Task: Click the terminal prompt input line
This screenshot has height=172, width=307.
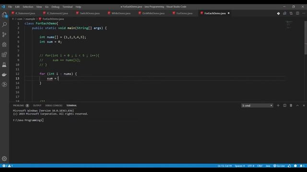Action: click(28, 120)
